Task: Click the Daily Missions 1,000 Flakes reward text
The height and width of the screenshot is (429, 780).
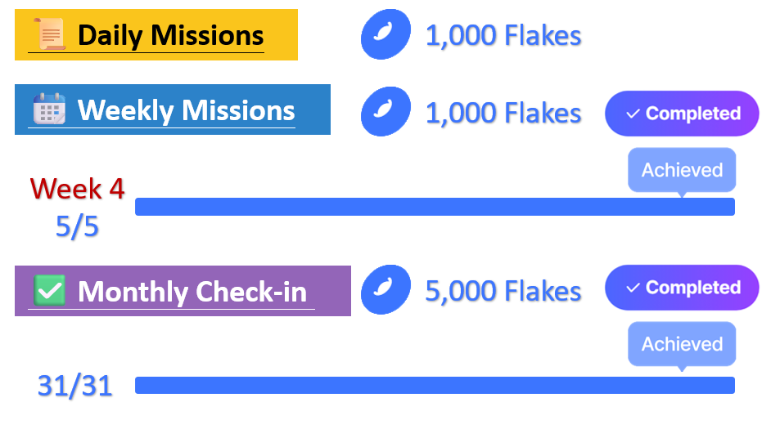Action: [x=503, y=36]
